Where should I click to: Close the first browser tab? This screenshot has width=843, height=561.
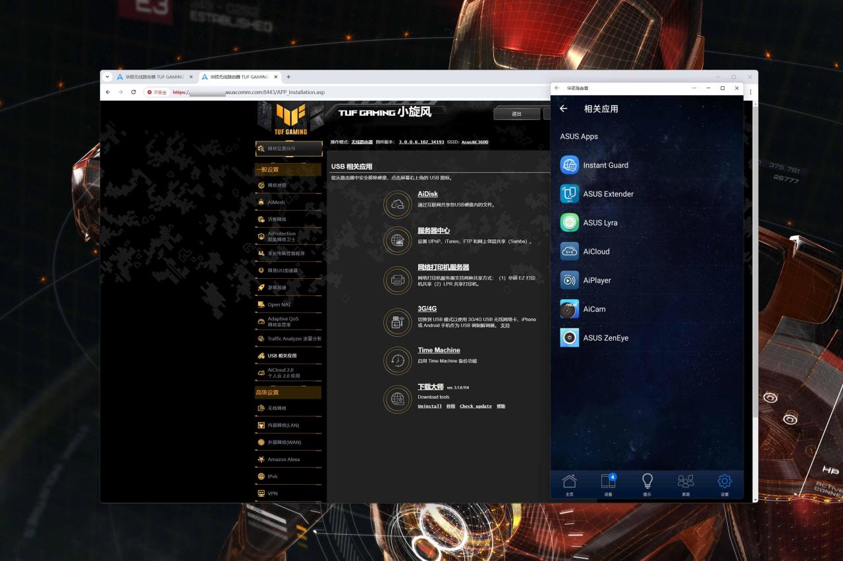191,77
